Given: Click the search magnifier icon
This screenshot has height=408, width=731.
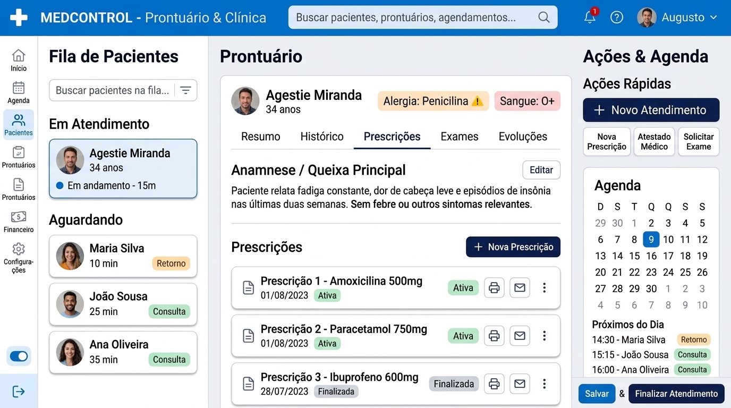Looking at the screenshot, I should [x=543, y=17].
